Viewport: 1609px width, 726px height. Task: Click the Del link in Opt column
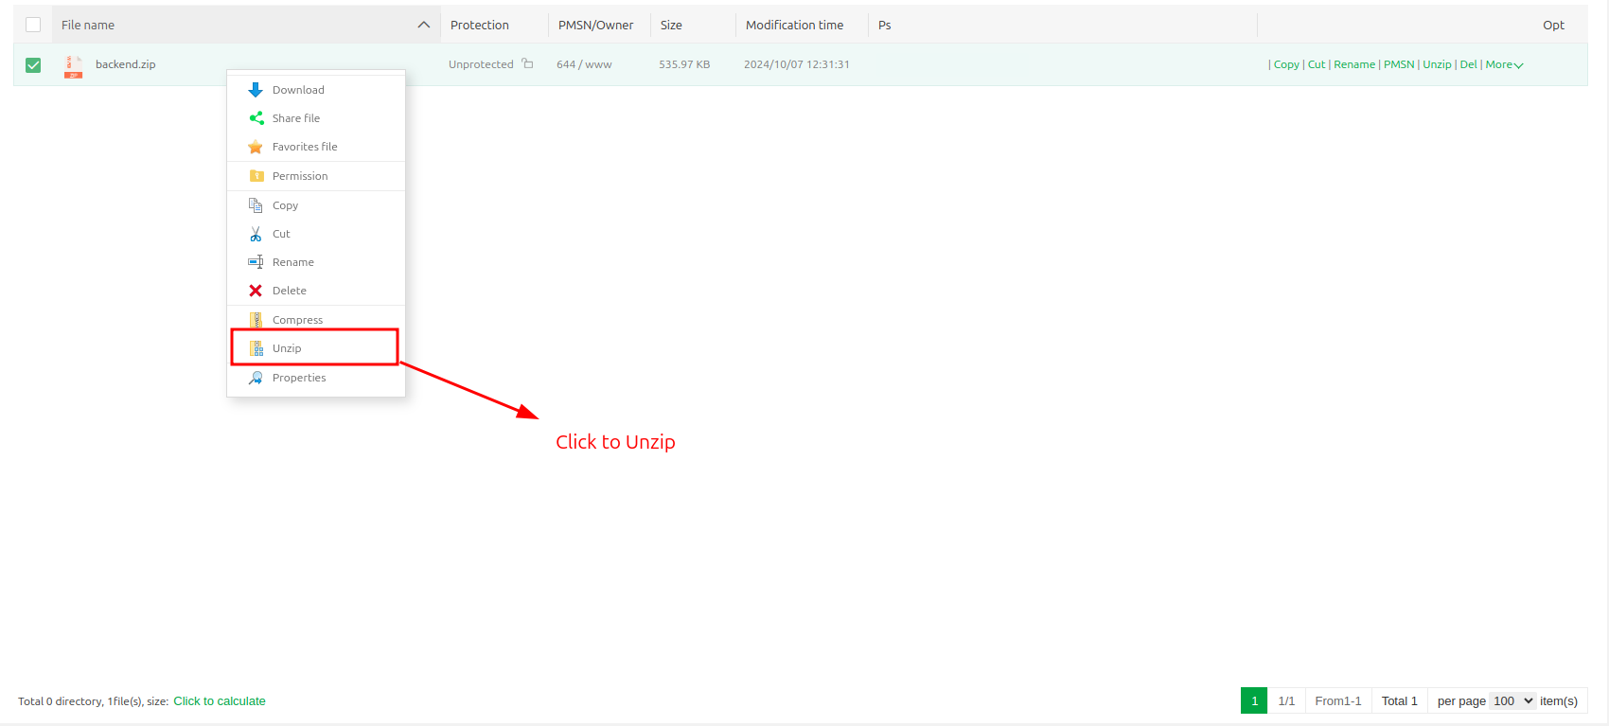click(x=1468, y=64)
